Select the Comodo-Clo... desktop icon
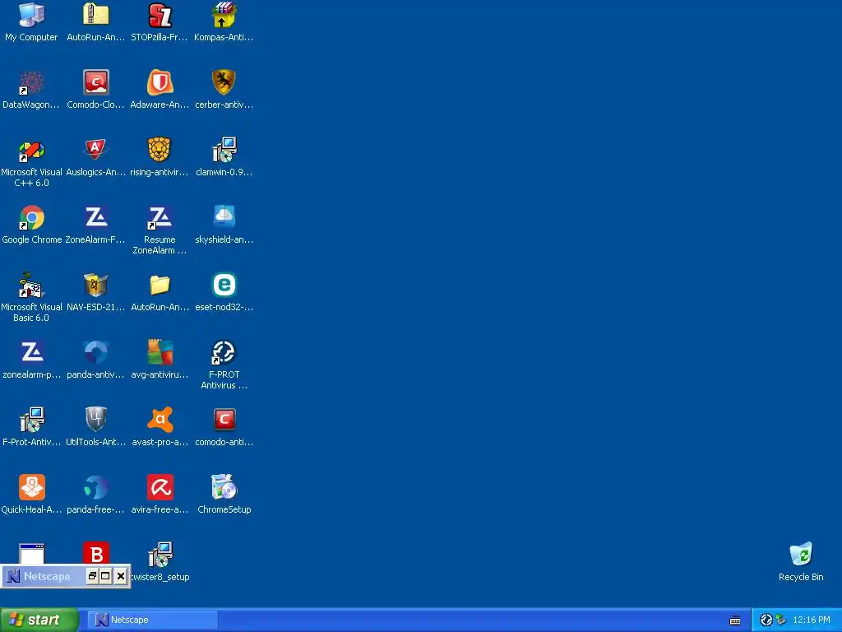This screenshot has width=842, height=632. tap(95, 83)
